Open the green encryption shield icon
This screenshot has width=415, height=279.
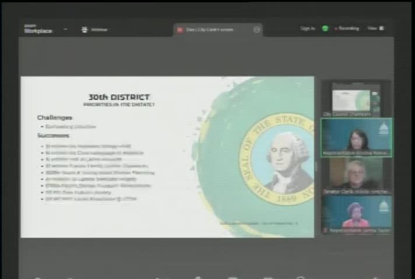(325, 28)
